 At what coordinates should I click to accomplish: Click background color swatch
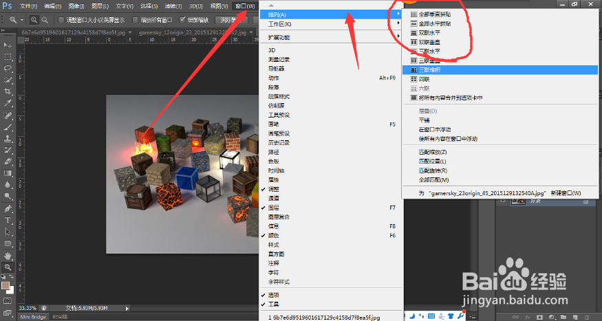(x=11, y=290)
